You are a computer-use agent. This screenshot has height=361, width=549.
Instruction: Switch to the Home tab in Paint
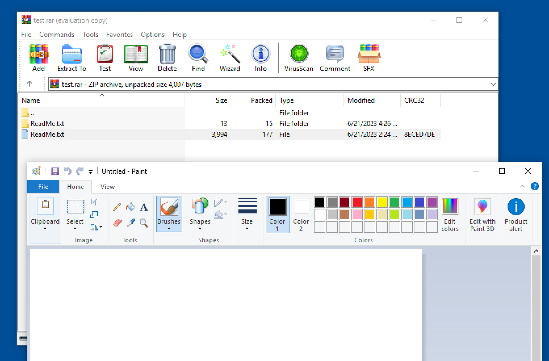point(76,187)
